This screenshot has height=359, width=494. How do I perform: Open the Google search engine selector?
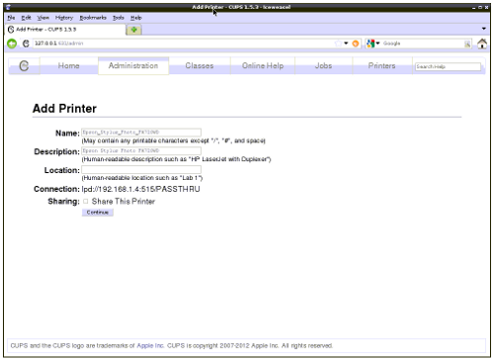tap(372, 44)
